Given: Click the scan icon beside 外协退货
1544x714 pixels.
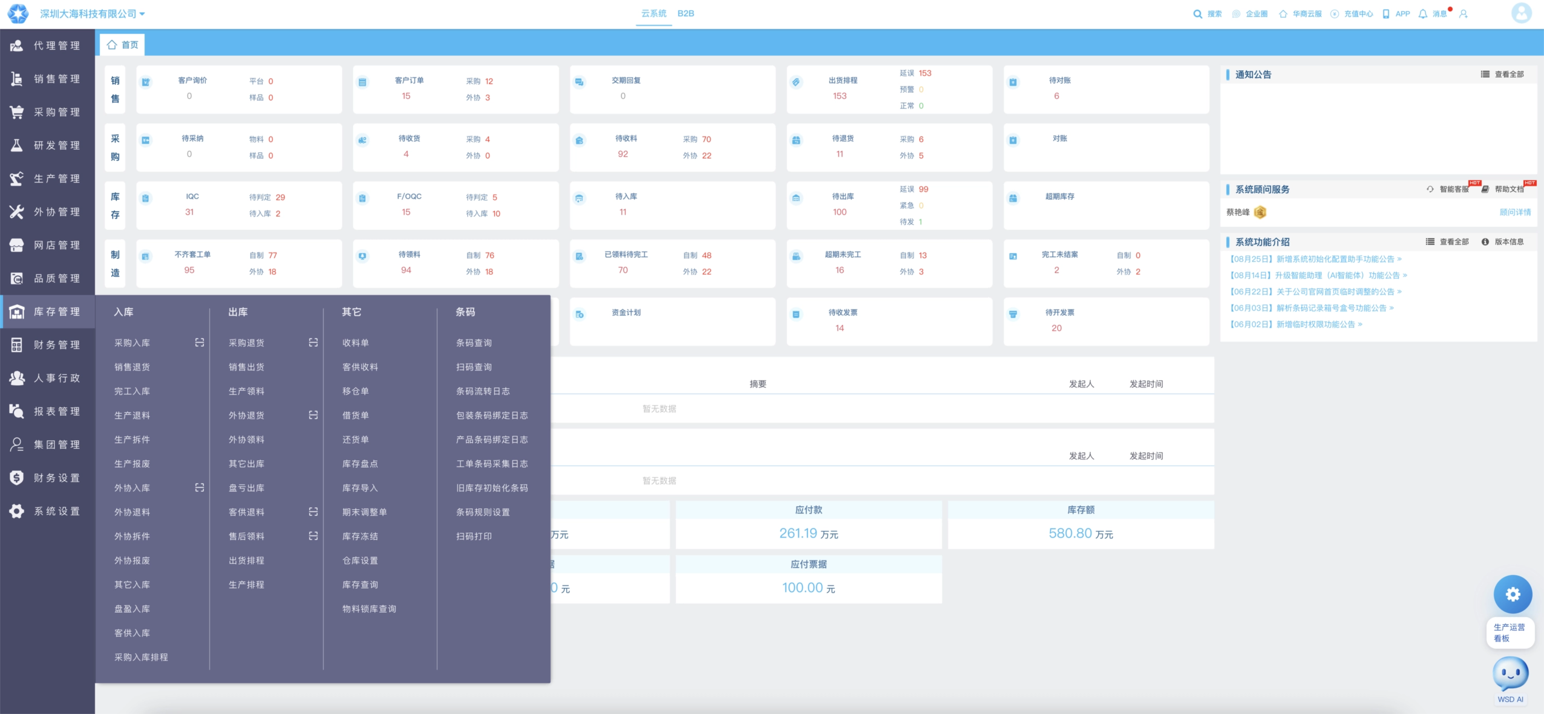Looking at the screenshot, I should coord(313,414).
